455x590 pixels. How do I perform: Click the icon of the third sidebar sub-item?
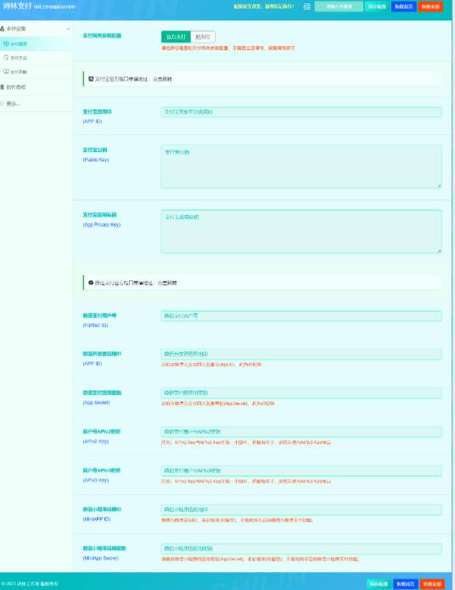point(6,71)
